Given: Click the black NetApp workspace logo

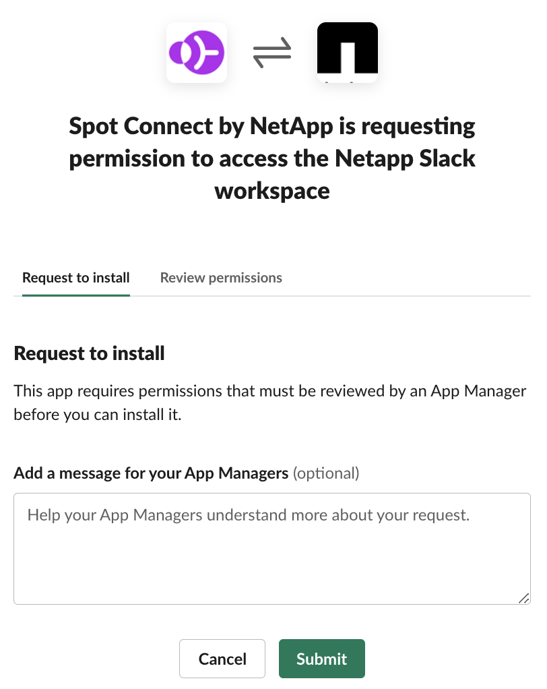Looking at the screenshot, I should click(x=347, y=53).
